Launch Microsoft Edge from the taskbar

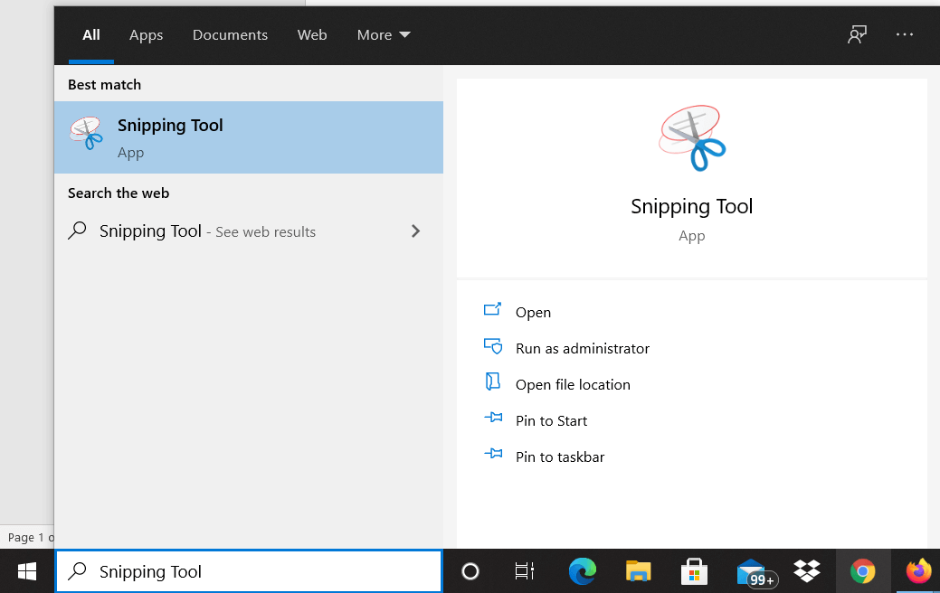click(582, 571)
